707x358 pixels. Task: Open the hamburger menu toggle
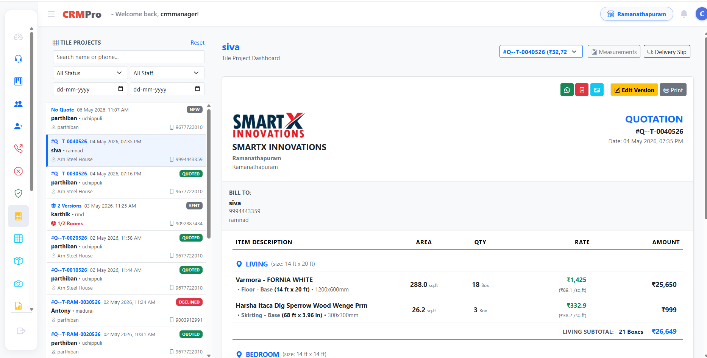point(51,14)
